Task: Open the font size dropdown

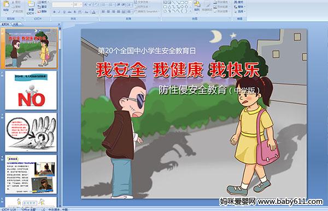Action: point(81,4)
